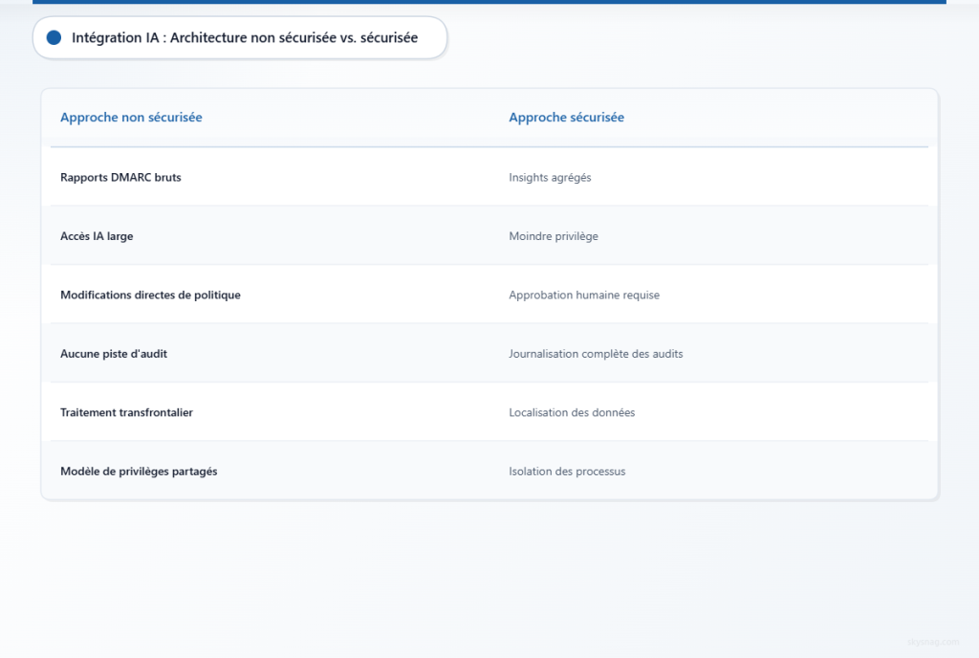This screenshot has height=658, width=979.
Task: Click the divider line under column headers
Action: click(489, 146)
